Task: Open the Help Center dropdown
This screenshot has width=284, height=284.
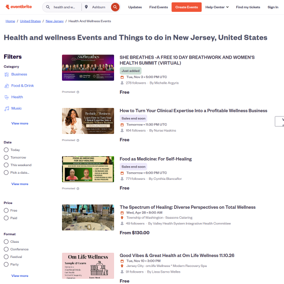Action: 217,7
